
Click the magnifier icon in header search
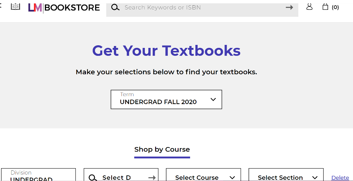115,8
